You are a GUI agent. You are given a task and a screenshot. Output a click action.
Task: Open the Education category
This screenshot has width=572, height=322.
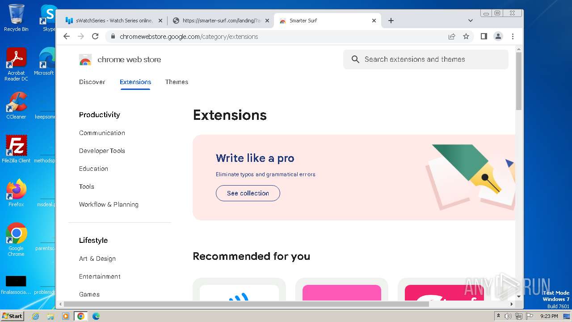pyautogui.click(x=93, y=169)
